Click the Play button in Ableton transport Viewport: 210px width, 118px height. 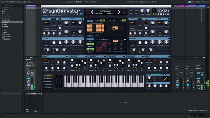[x=76, y=2]
